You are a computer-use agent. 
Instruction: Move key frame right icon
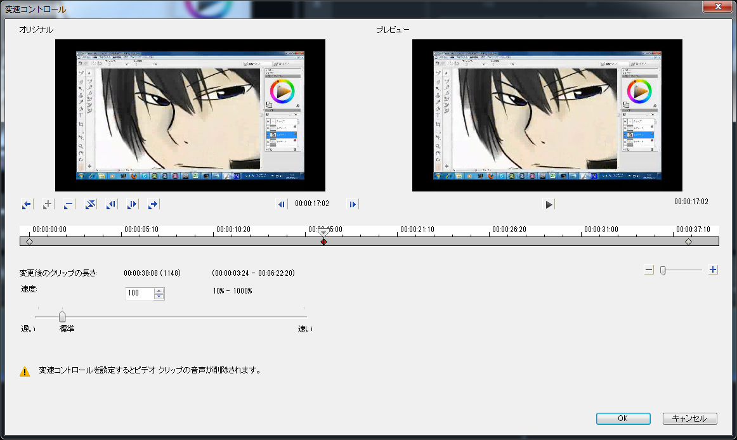pos(132,204)
